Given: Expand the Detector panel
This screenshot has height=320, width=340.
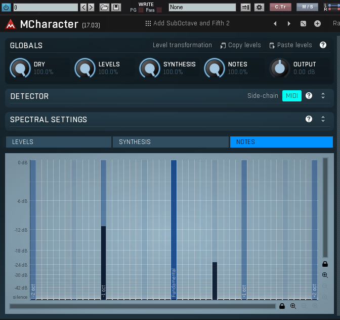Looking at the screenshot, I should (x=323, y=96).
